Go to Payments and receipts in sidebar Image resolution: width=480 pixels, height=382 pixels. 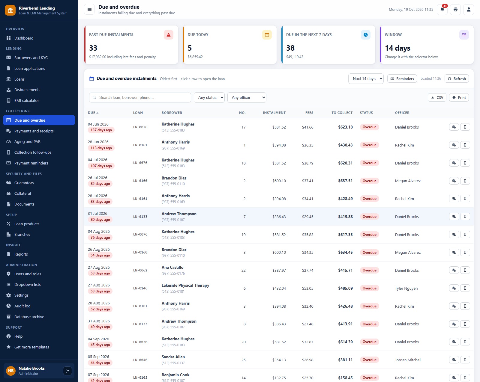click(39, 131)
